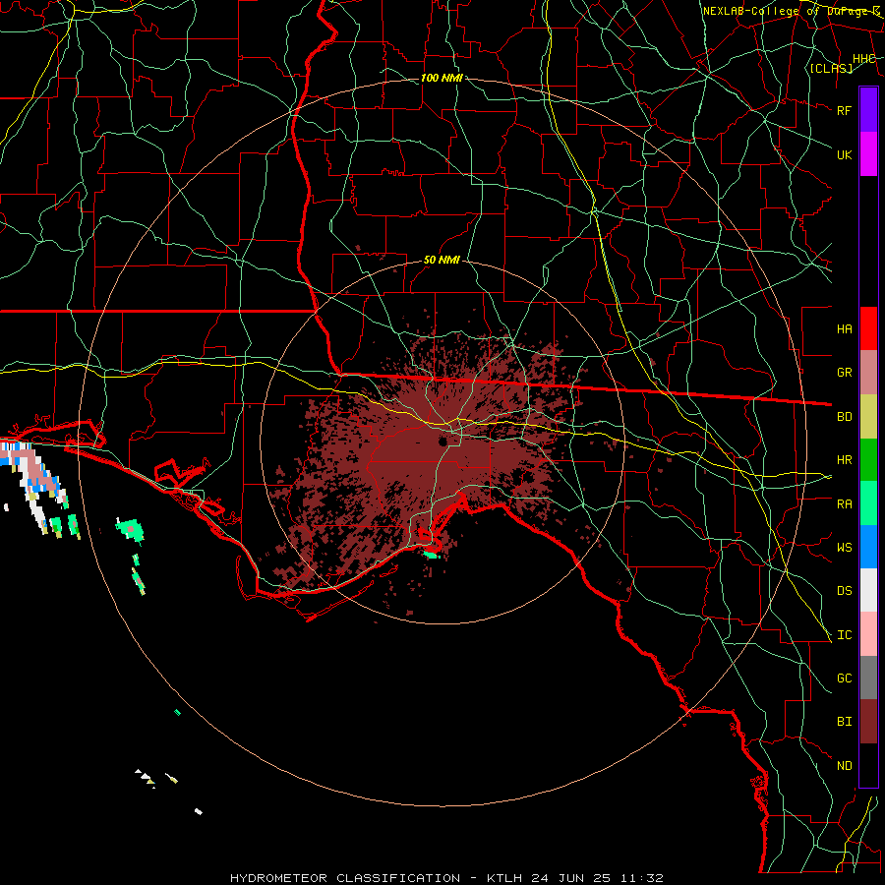Click the HR legend label
Screen dimensions: 885x885
(844, 460)
